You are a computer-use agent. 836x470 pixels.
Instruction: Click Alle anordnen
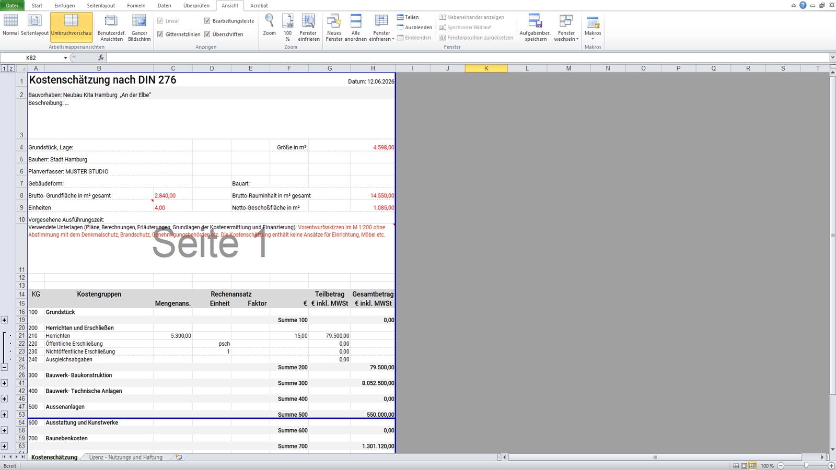pos(355,28)
